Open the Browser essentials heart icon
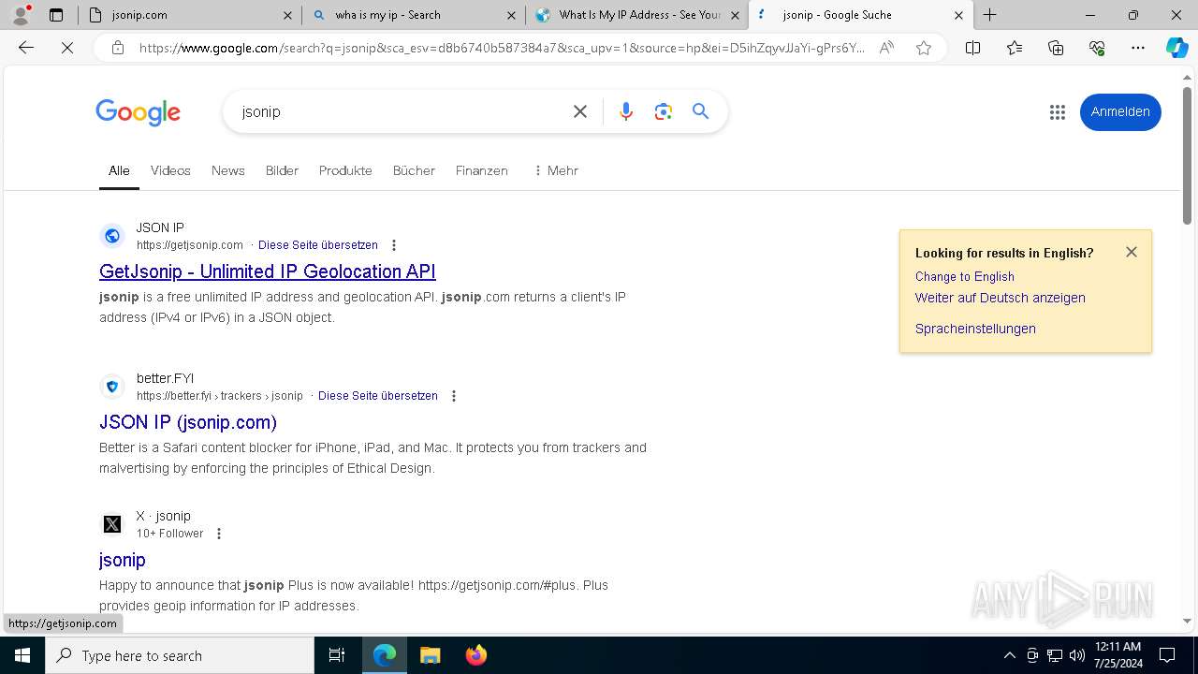Viewport: 1198px width, 674px height. (x=1097, y=48)
